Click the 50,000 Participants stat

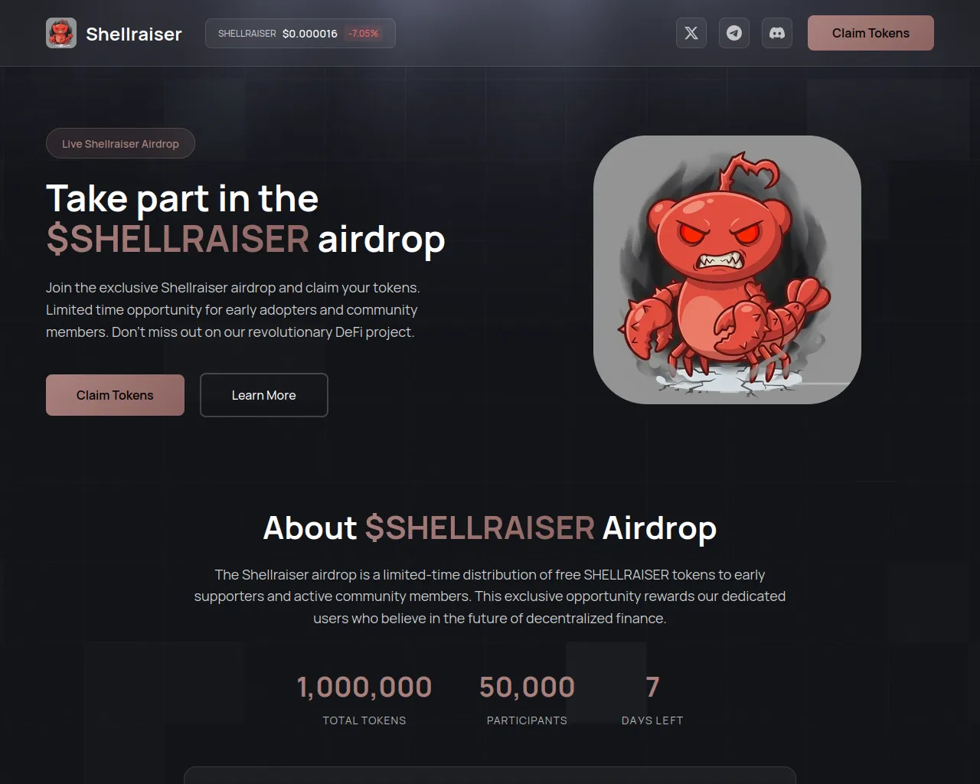[527, 699]
